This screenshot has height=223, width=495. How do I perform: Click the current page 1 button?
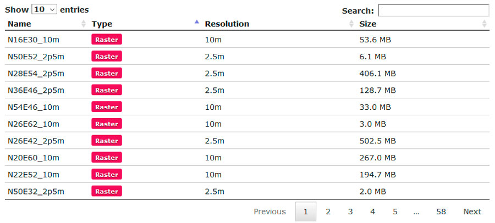[x=306, y=211]
